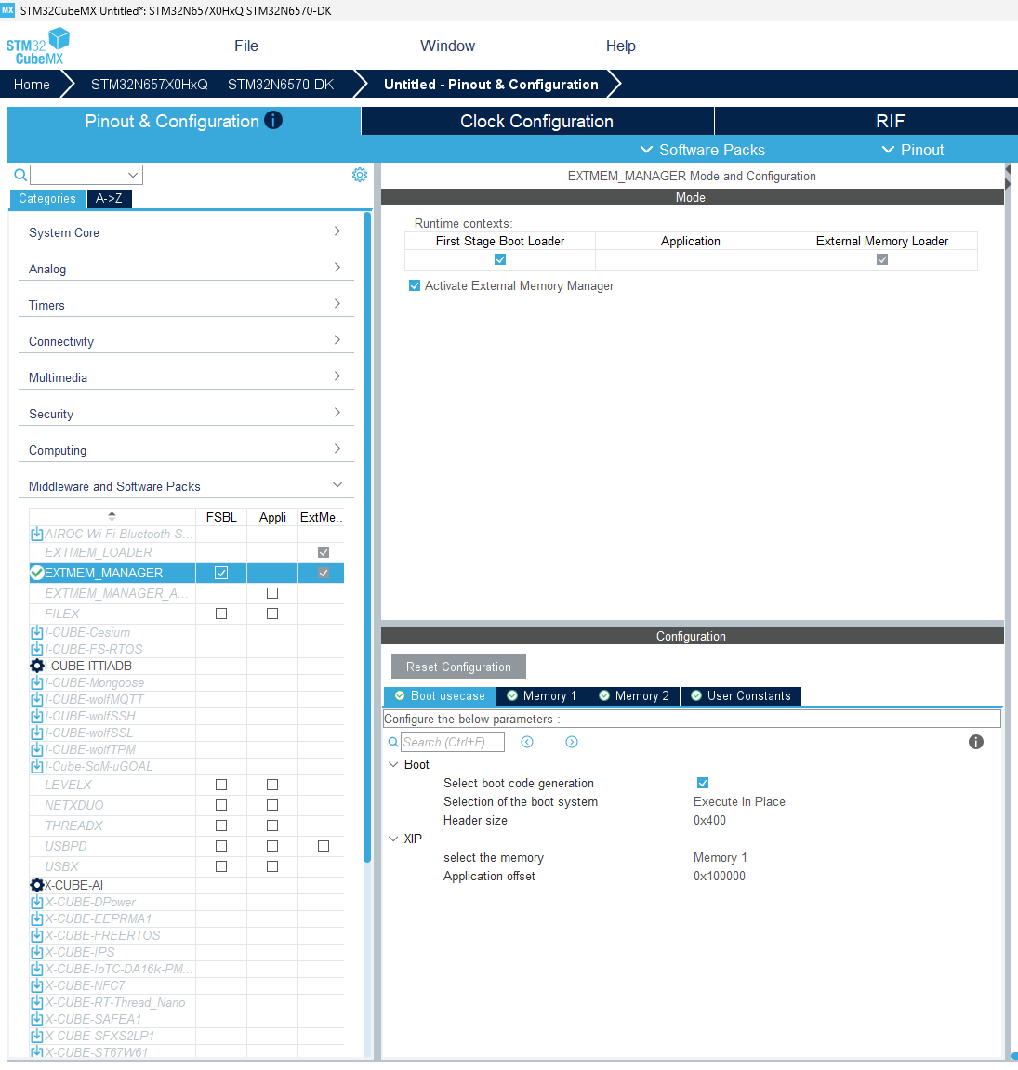Viewport: 1018px width, 1070px height.
Task: Click the download icon for X-CUBE-FREERTOS
Action: tap(37, 935)
